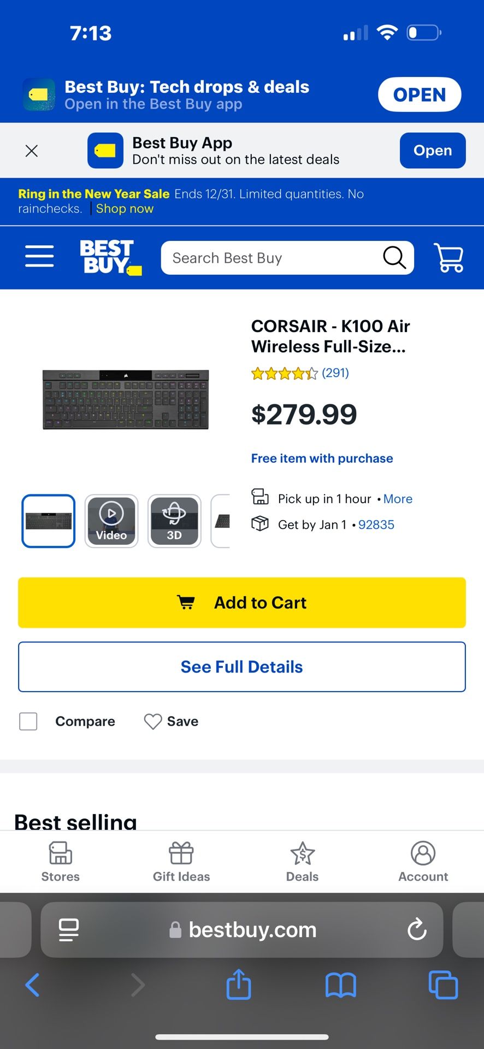Reload the bestbuy.com page
This screenshot has width=484, height=1049.
(x=417, y=929)
